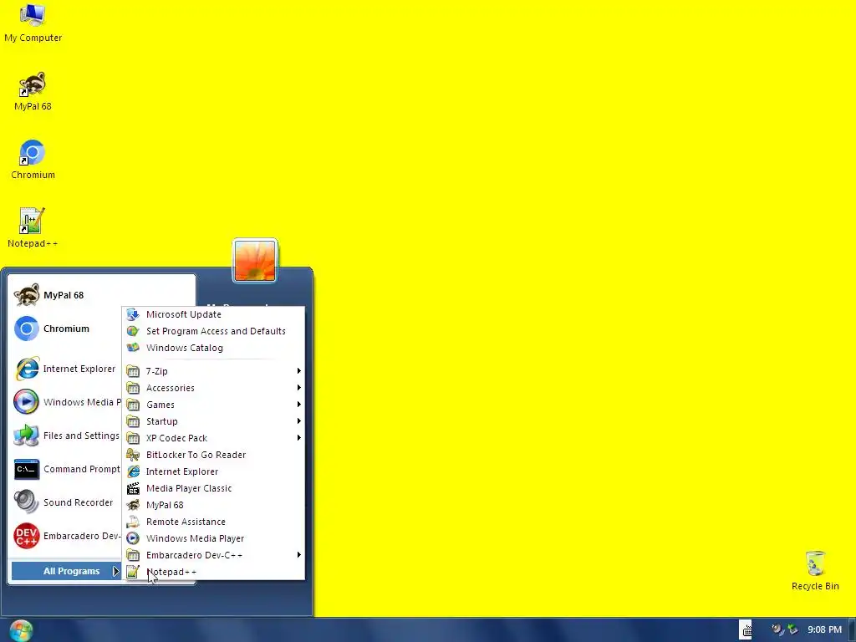Expand the 7-Zip folder
Image resolution: width=856 pixels, height=642 pixels.
pos(214,371)
